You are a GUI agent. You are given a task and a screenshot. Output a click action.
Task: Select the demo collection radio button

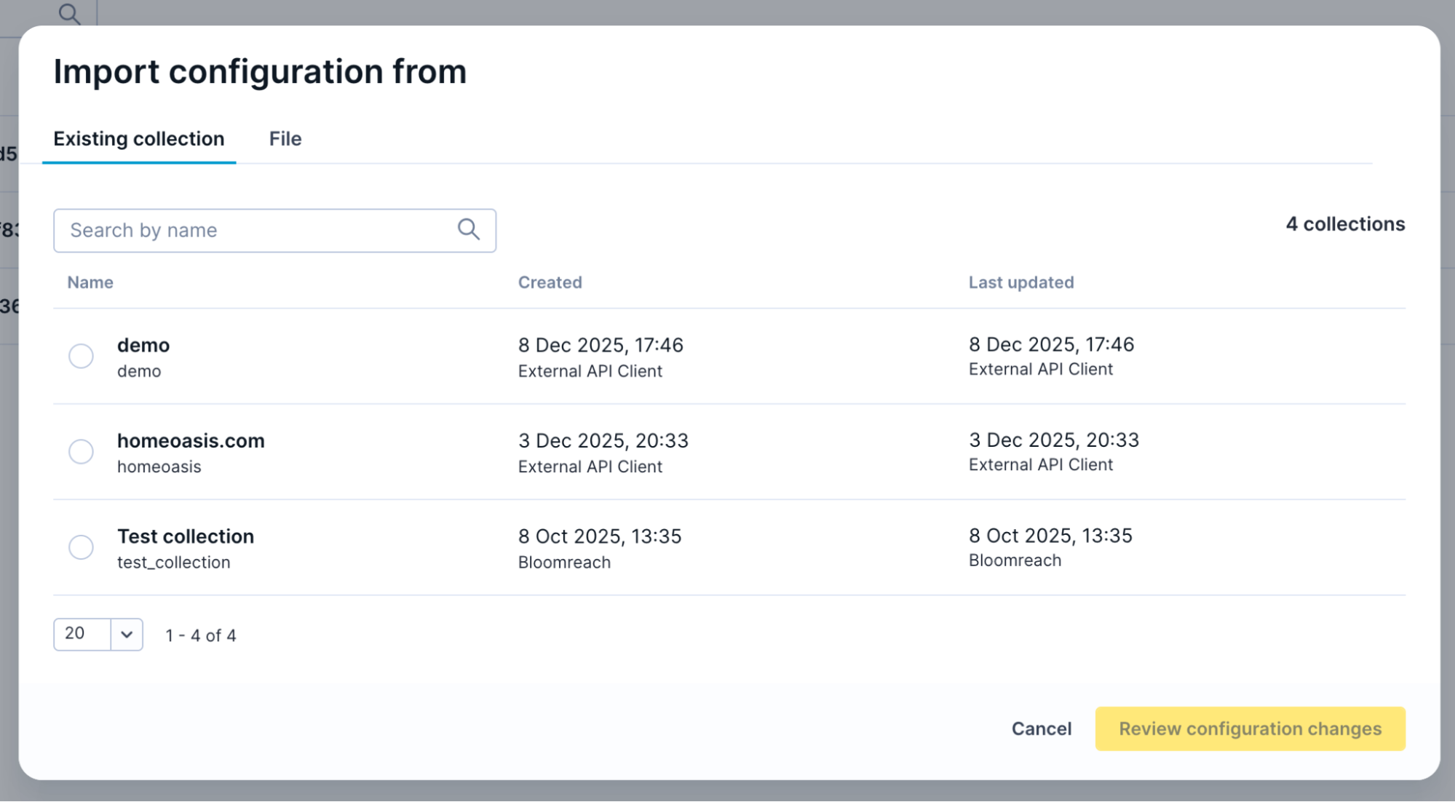[x=81, y=356]
